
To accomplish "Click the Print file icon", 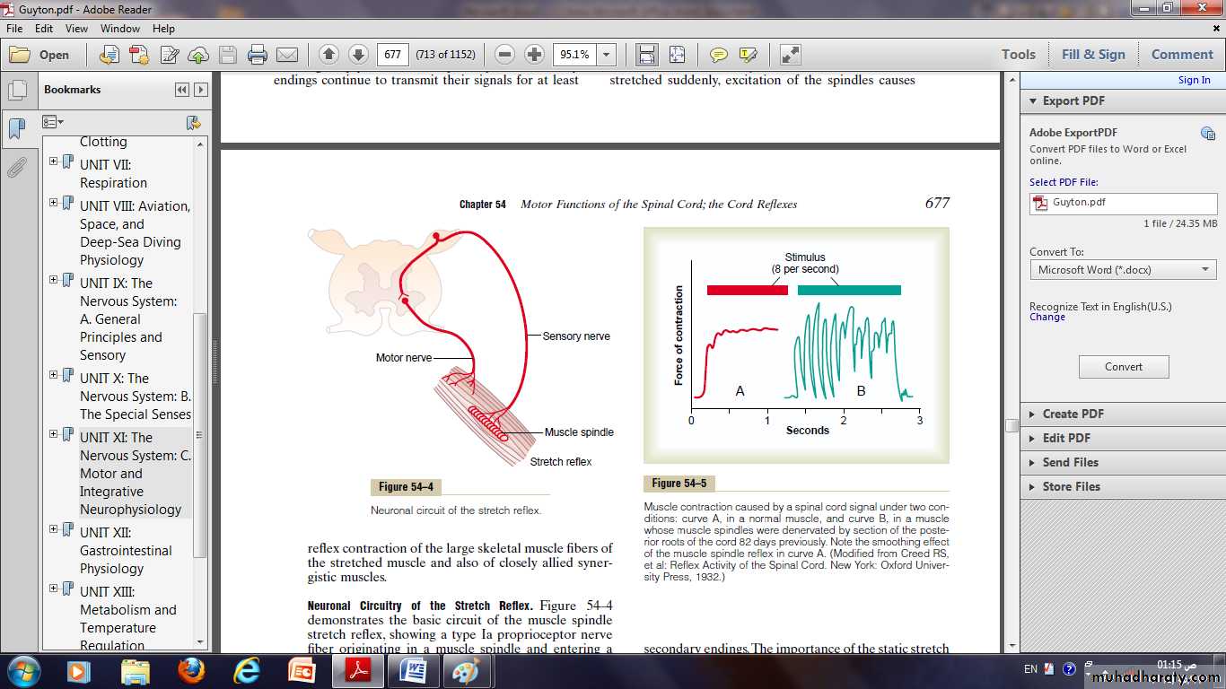I will (x=258, y=55).
